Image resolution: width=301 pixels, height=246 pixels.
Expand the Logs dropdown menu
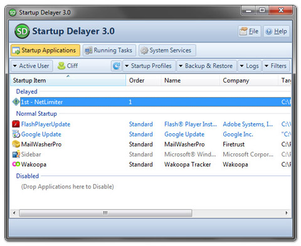(x=250, y=66)
